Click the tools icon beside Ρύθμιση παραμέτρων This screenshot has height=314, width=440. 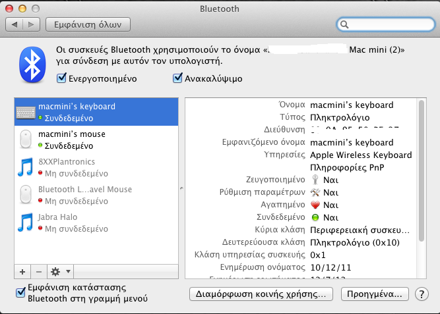pyautogui.click(x=315, y=192)
